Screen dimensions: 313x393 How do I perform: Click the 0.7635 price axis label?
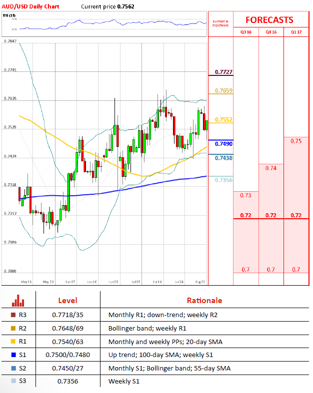coord(10,98)
